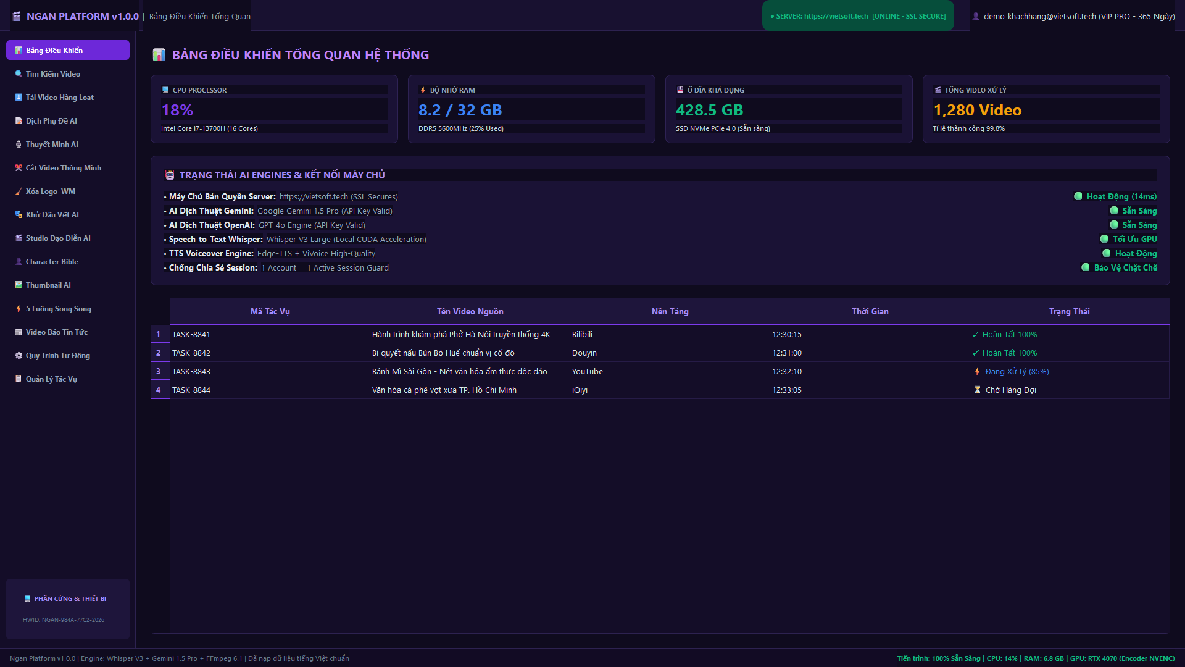Click the Tối Ưu GPU status

1128,240
